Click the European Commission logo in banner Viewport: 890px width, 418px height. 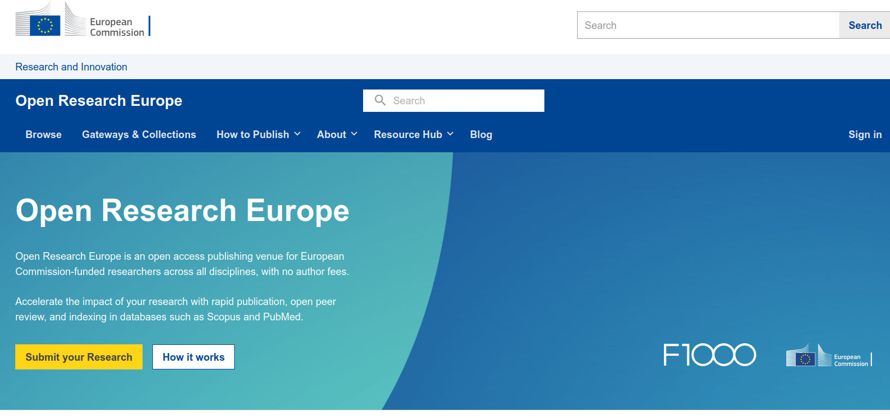coord(828,356)
